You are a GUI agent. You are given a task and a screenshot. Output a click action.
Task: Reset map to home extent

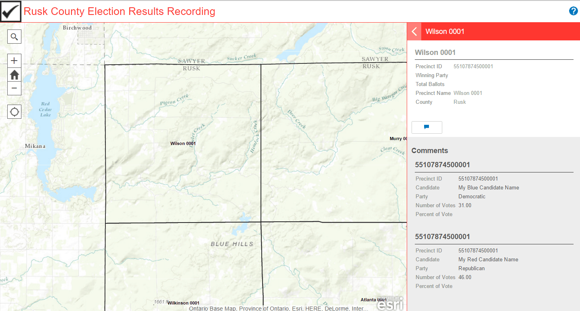pos(14,75)
